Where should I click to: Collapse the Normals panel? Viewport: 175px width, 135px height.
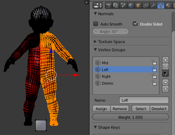[x=95, y=14]
